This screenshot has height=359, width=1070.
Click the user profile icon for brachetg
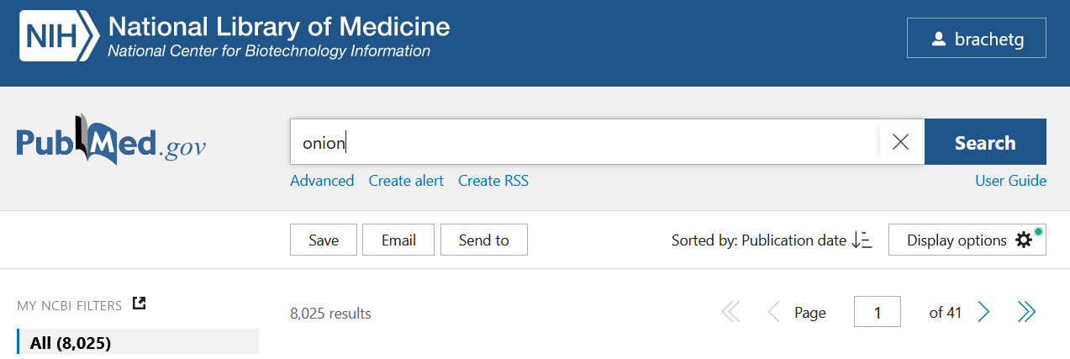940,40
